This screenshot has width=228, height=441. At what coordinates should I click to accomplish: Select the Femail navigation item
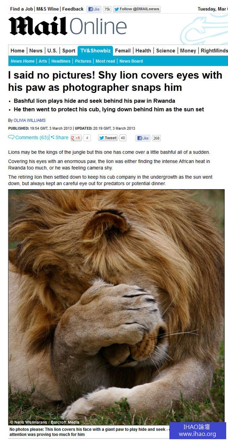[x=123, y=51]
